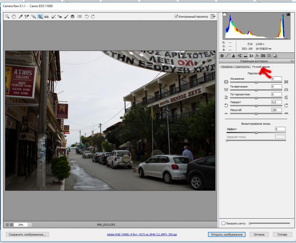
Task: Open the Camera Calibration panel
Action: coord(263,55)
